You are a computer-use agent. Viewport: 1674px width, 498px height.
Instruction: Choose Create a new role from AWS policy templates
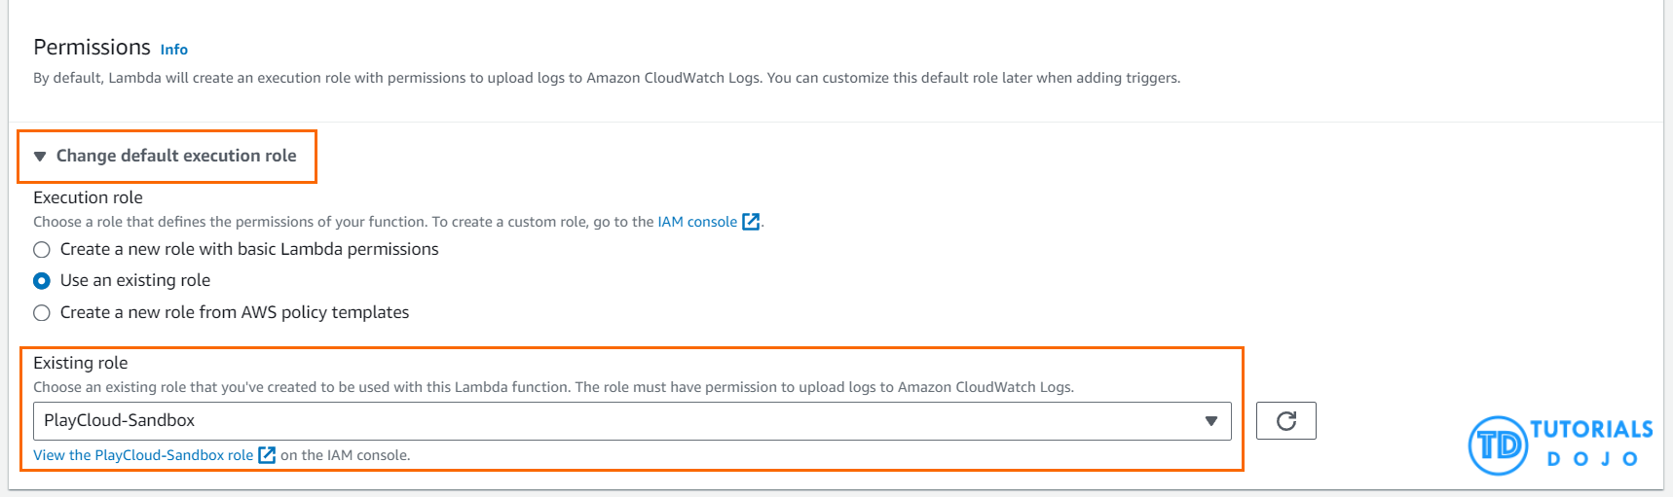coord(42,313)
